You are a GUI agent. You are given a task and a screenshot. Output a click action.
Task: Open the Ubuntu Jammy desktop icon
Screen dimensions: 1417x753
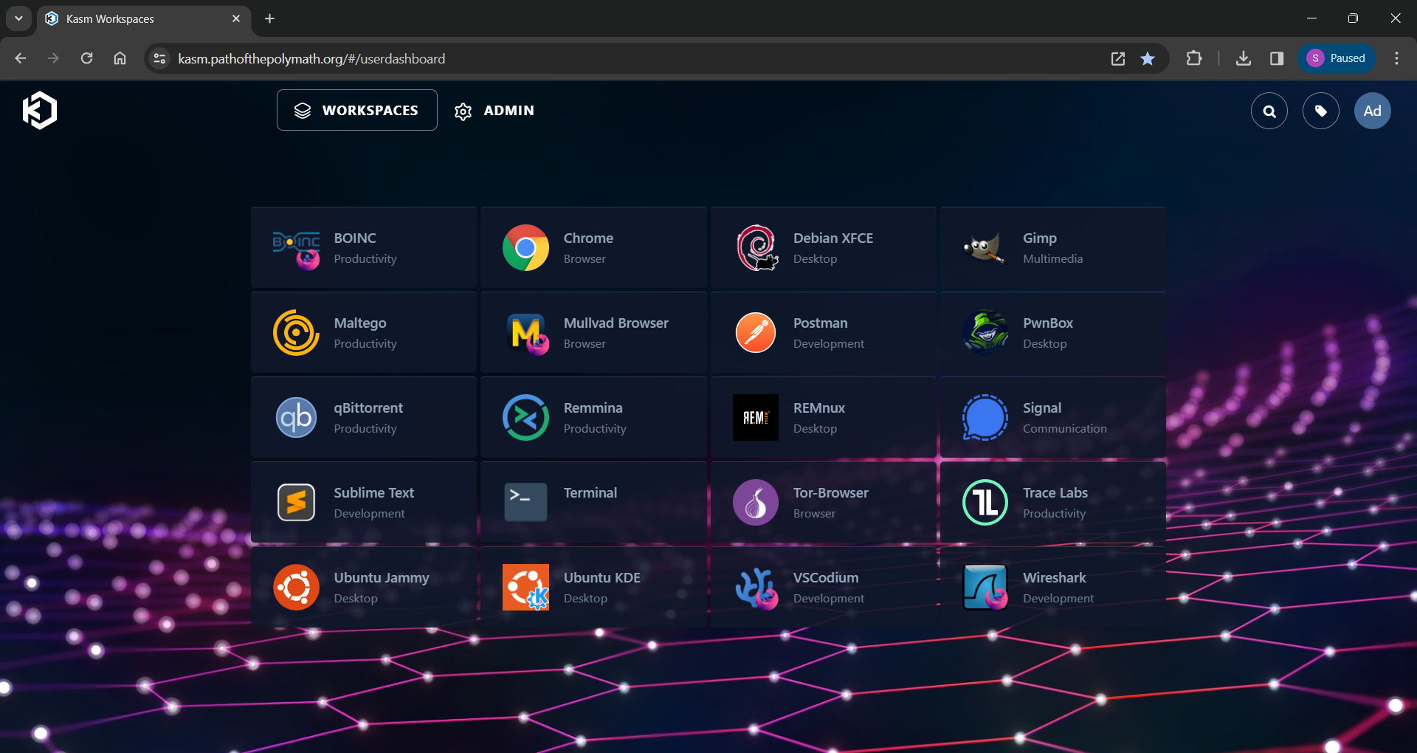tap(296, 588)
